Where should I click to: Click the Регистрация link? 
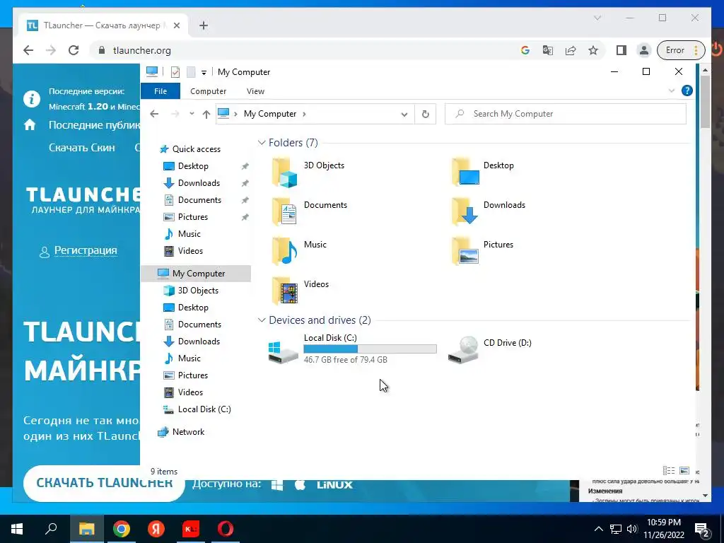pyautogui.click(x=86, y=250)
